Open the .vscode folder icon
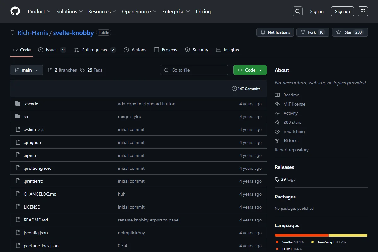Viewport: 378px width, 252px height. 18,104
